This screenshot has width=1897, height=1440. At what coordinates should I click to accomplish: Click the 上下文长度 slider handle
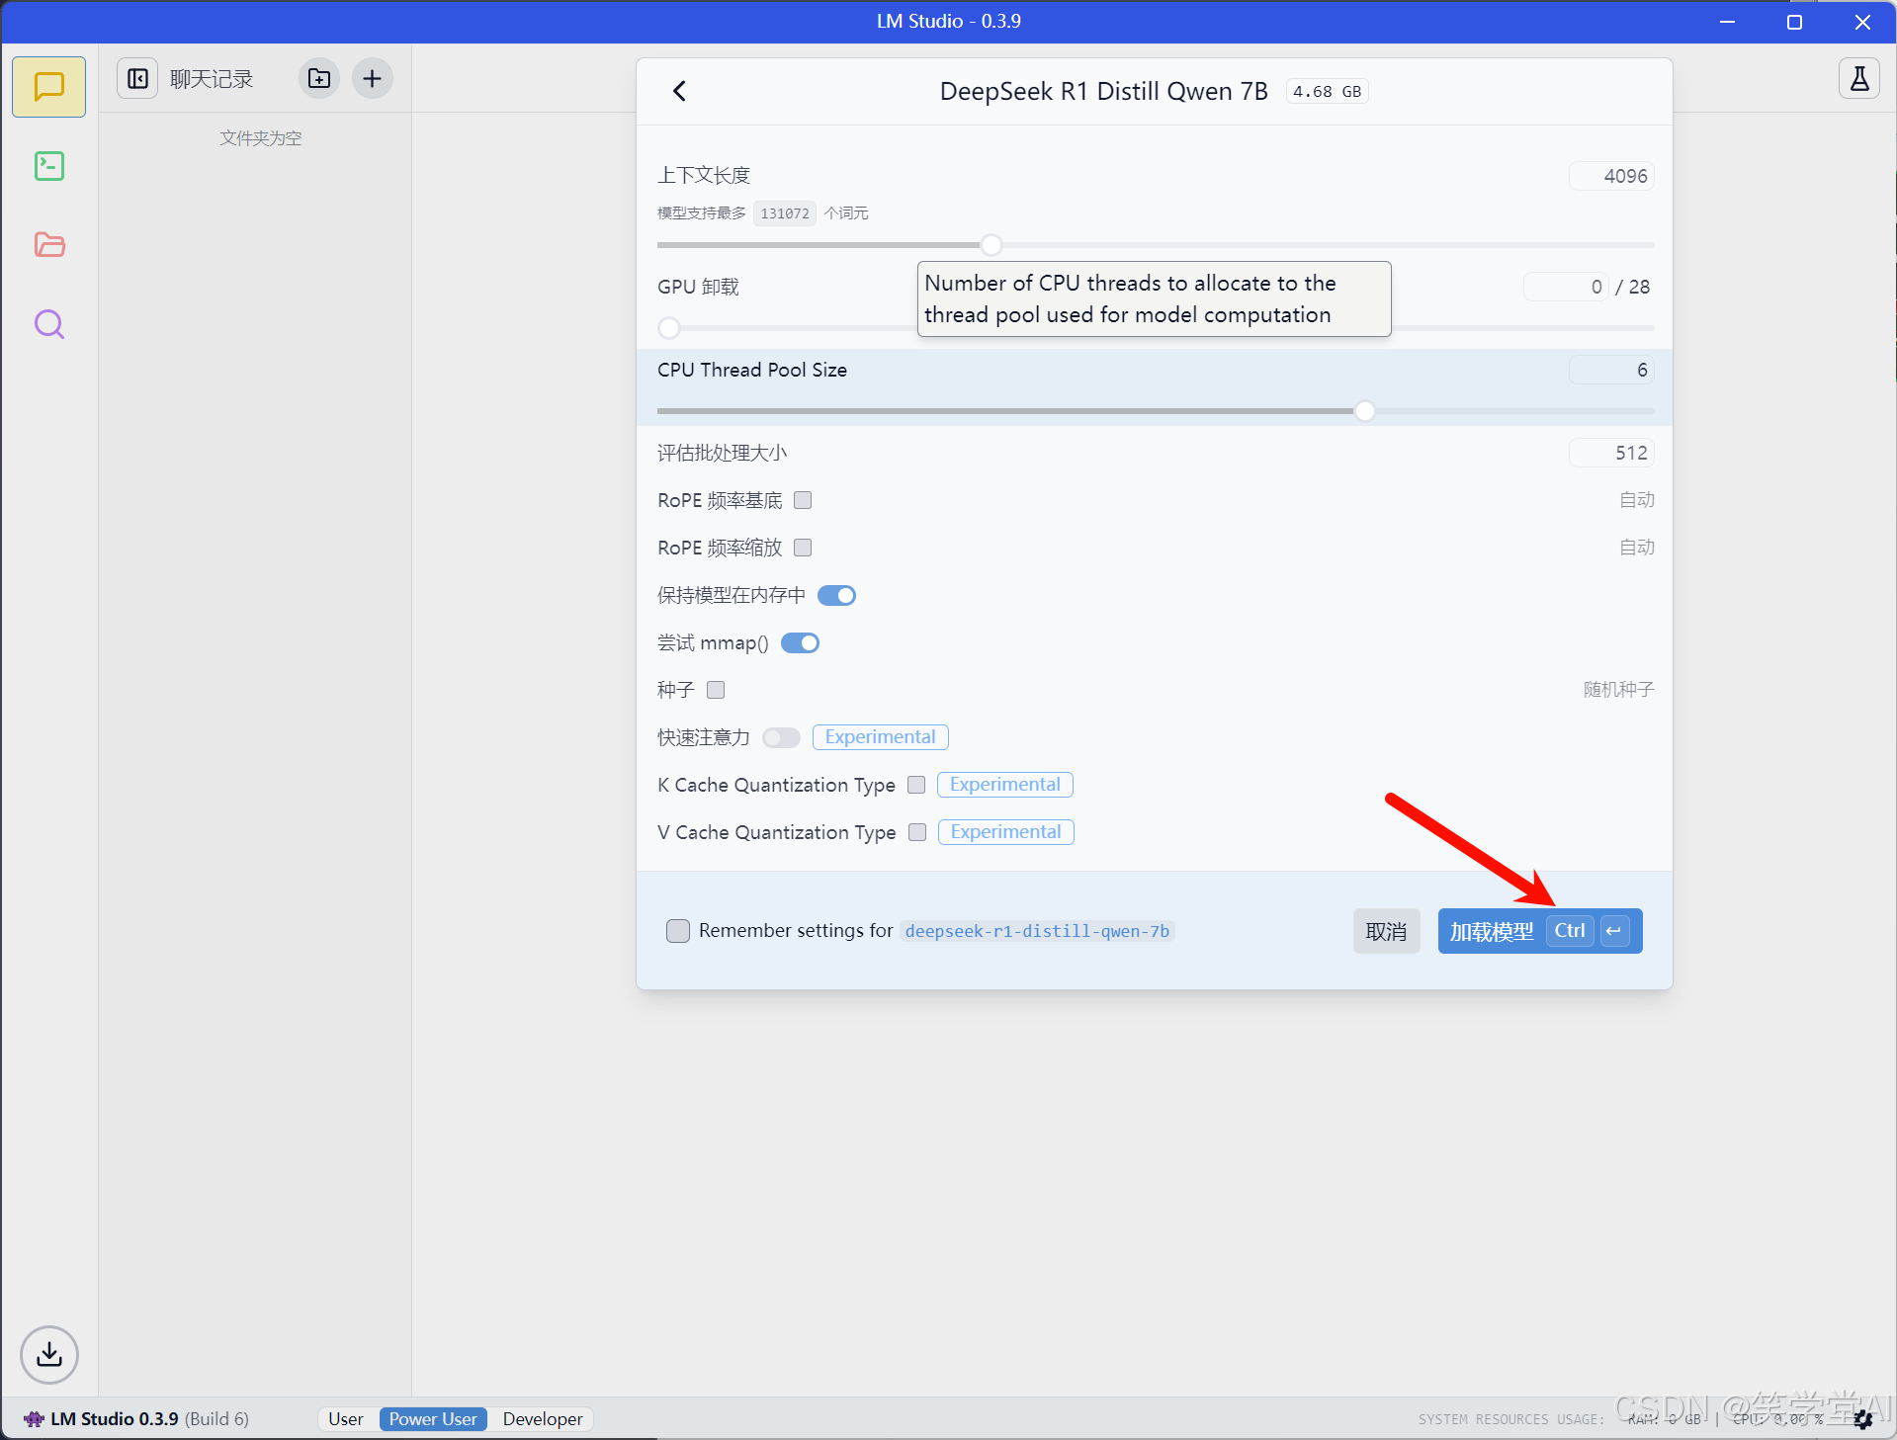pyautogui.click(x=992, y=245)
